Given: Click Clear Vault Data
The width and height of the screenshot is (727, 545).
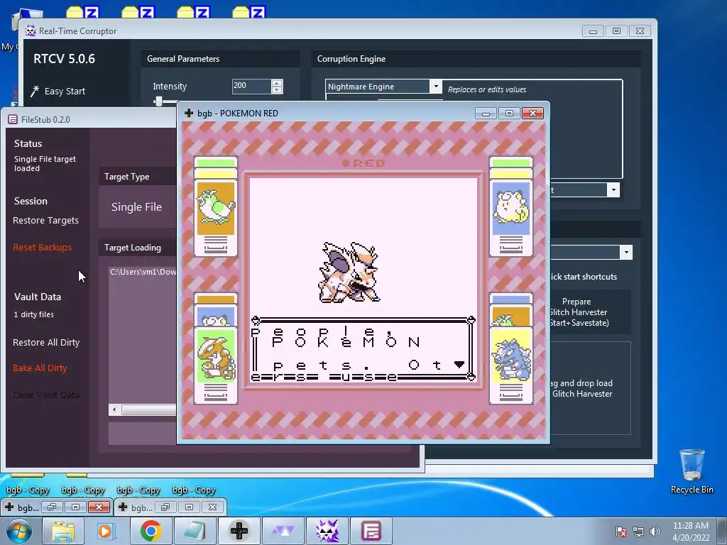Looking at the screenshot, I should 46,395.
